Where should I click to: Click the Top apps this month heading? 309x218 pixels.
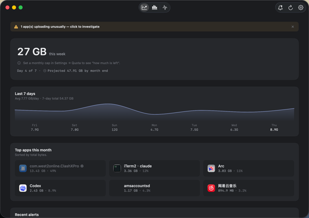(x=33, y=150)
